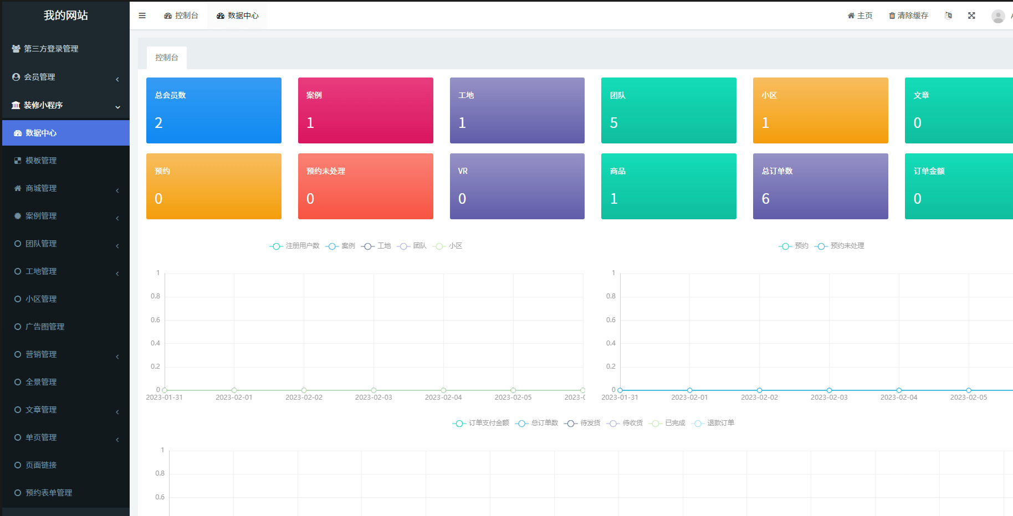The height and width of the screenshot is (516, 1013).
Task: Toggle 预约未处理 series in chart legend
Action: click(x=840, y=246)
